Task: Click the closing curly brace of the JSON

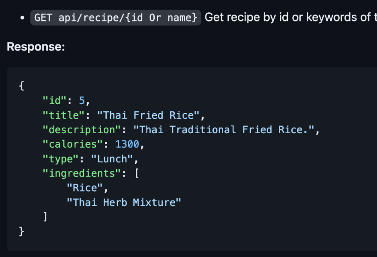Action: point(21,232)
